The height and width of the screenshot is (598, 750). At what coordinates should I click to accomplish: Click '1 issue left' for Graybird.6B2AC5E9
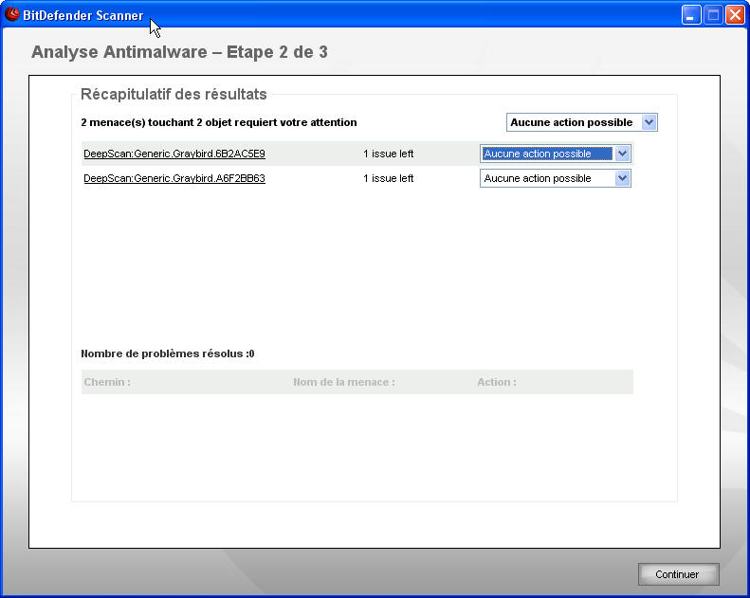click(x=388, y=154)
